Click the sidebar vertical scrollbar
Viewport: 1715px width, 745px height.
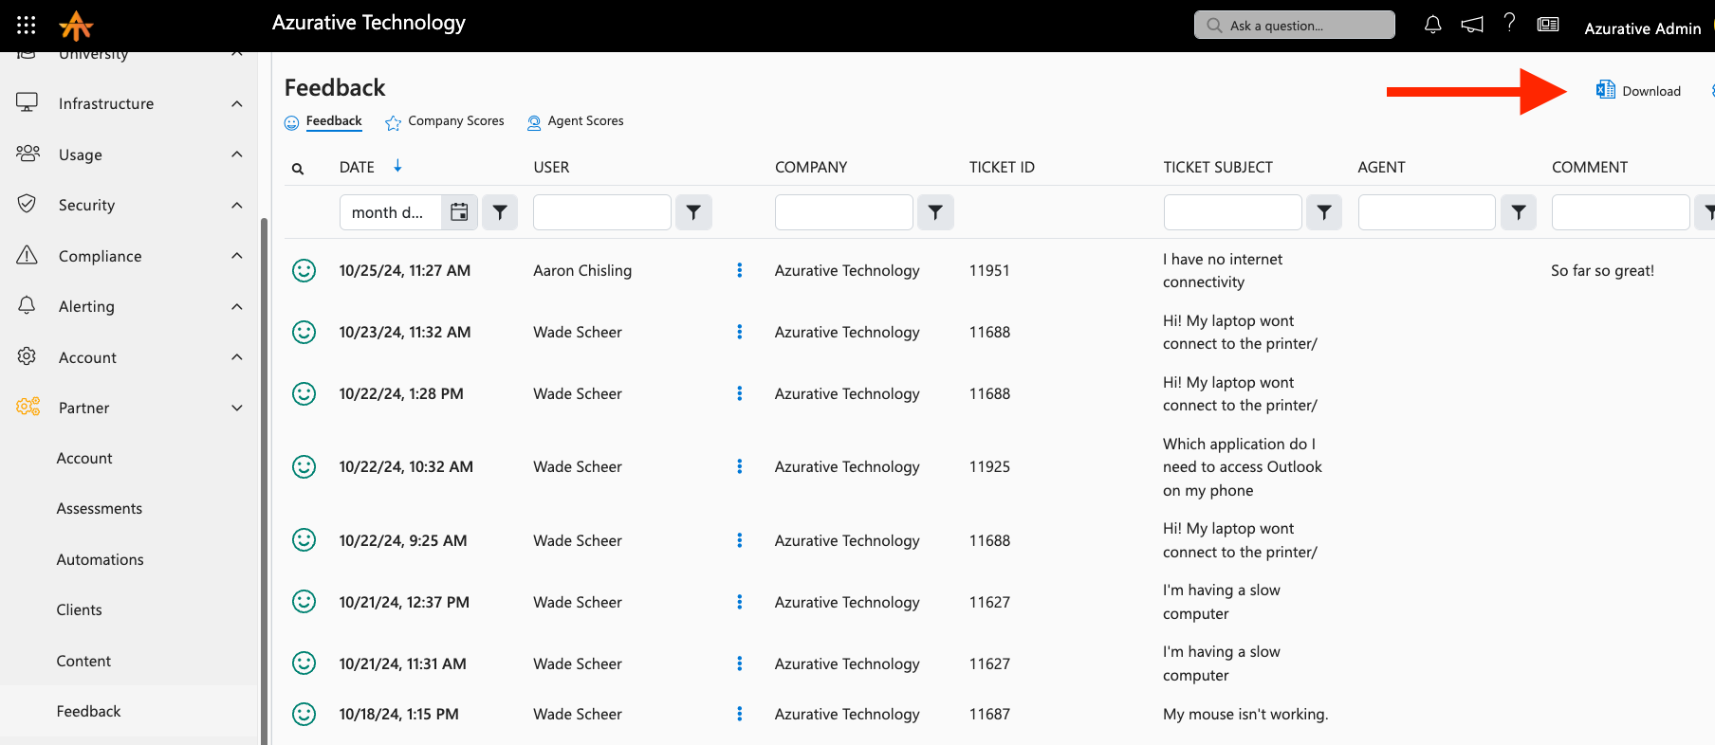264,482
